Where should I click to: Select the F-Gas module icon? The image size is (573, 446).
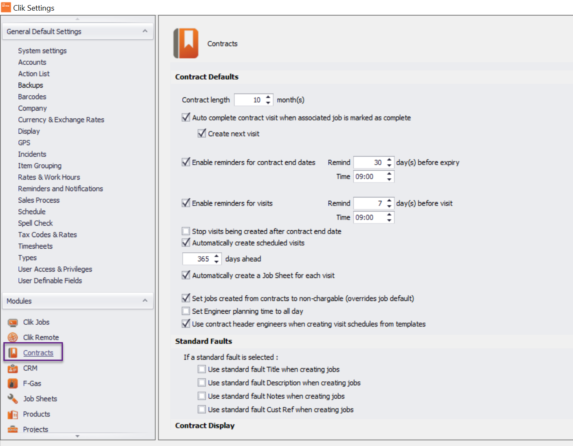click(13, 383)
